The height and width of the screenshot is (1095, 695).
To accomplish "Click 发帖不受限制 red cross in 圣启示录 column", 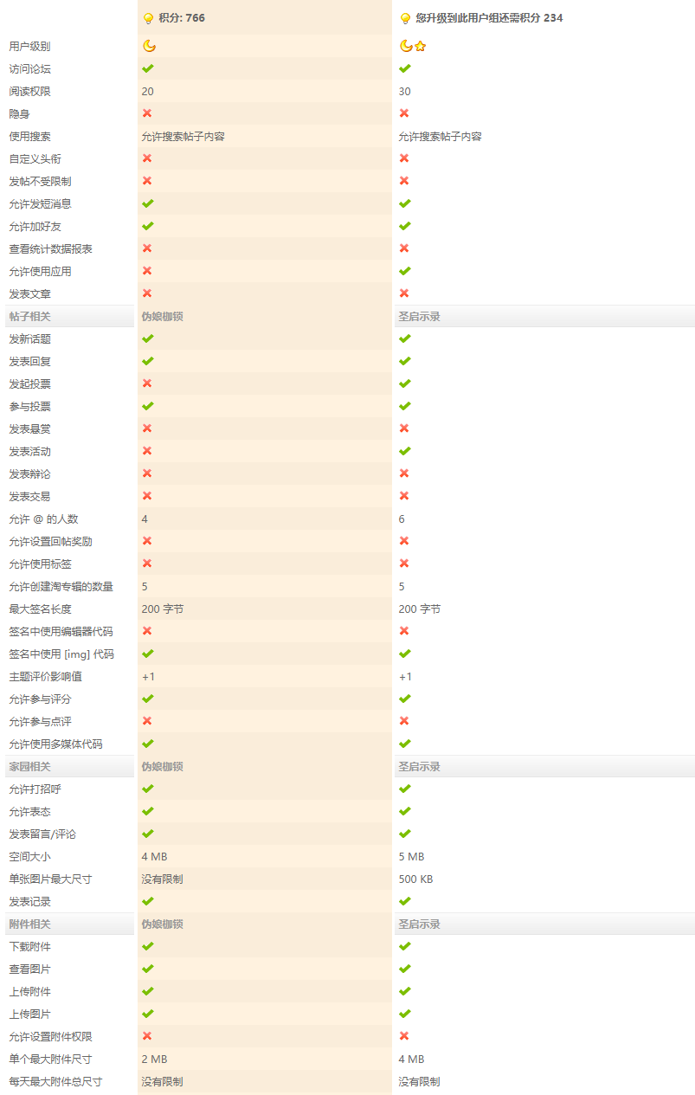I will tap(404, 181).
